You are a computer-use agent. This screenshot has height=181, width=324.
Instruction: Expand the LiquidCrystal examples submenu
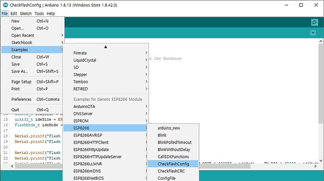106,60
